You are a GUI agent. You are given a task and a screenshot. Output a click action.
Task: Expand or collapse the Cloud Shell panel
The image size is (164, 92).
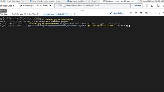tap(159, 13)
